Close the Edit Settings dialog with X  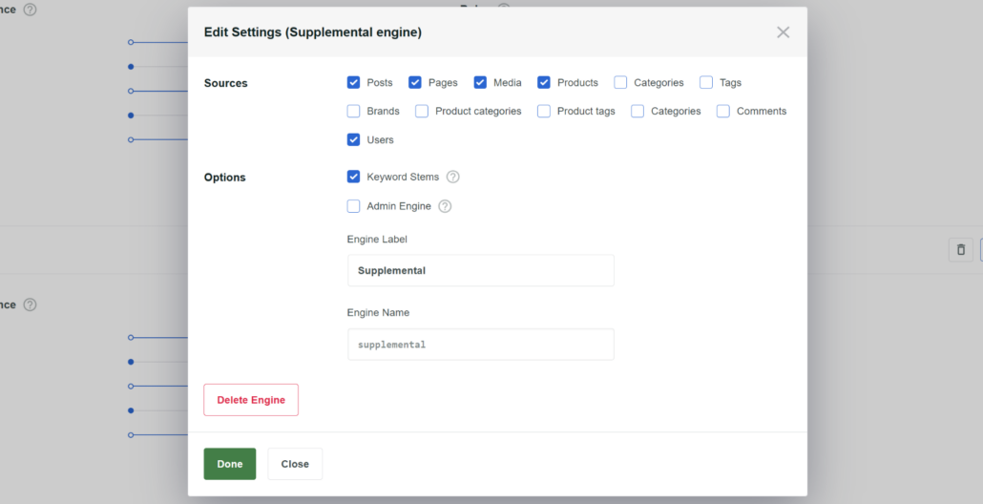783,31
